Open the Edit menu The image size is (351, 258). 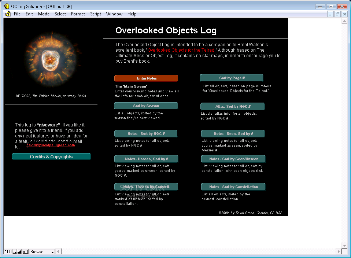click(x=29, y=14)
